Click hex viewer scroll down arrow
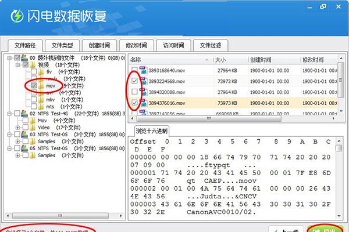The height and width of the screenshot is (232, 349). 339,216
